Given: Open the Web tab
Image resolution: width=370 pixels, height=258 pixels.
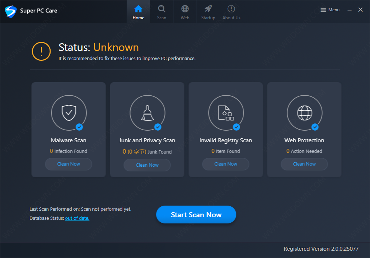Looking at the screenshot, I should (x=185, y=12).
